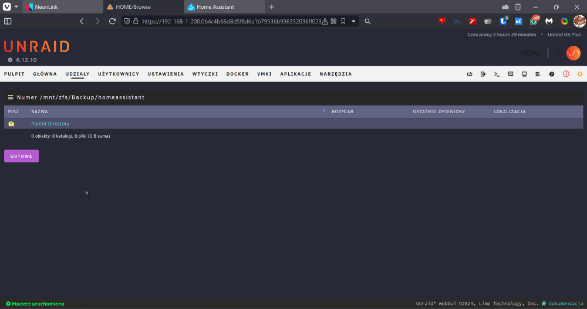The width and height of the screenshot is (587, 309).
Task: Click the address bar URL field
Action: click(231, 21)
